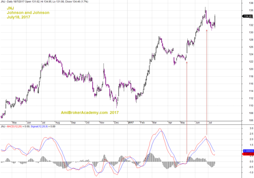Click the Nov label on time axis

(102, 123)
